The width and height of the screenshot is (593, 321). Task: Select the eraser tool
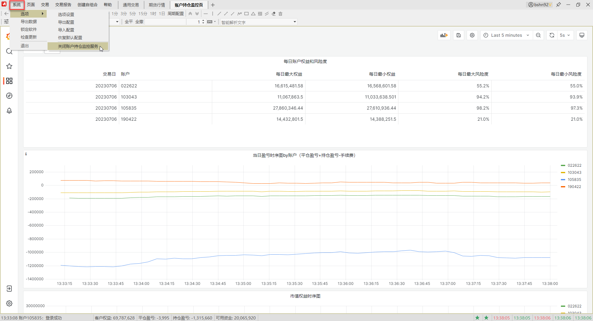tap(274, 14)
